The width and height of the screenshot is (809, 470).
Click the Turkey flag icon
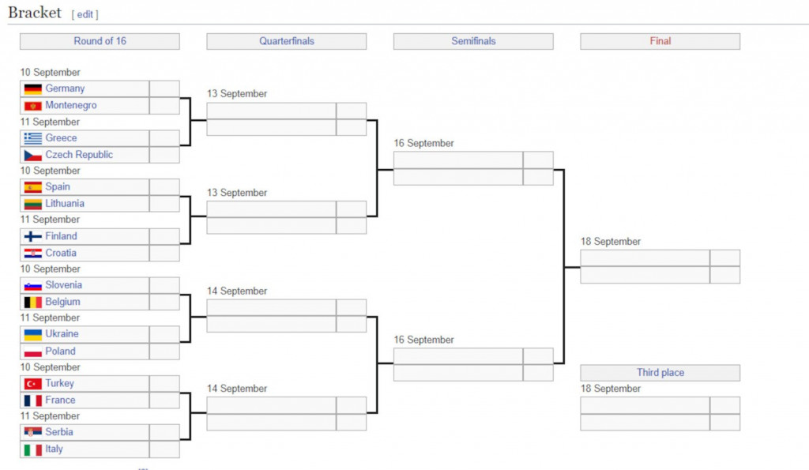click(32, 384)
